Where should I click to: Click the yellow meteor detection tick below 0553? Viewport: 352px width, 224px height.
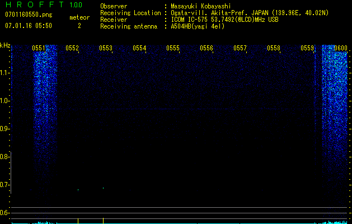tap(104, 221)
